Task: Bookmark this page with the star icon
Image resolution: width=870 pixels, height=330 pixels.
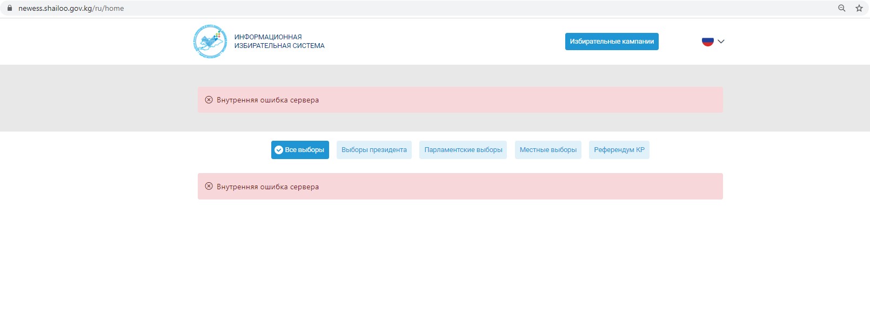Action: click(x=859, y=8)
